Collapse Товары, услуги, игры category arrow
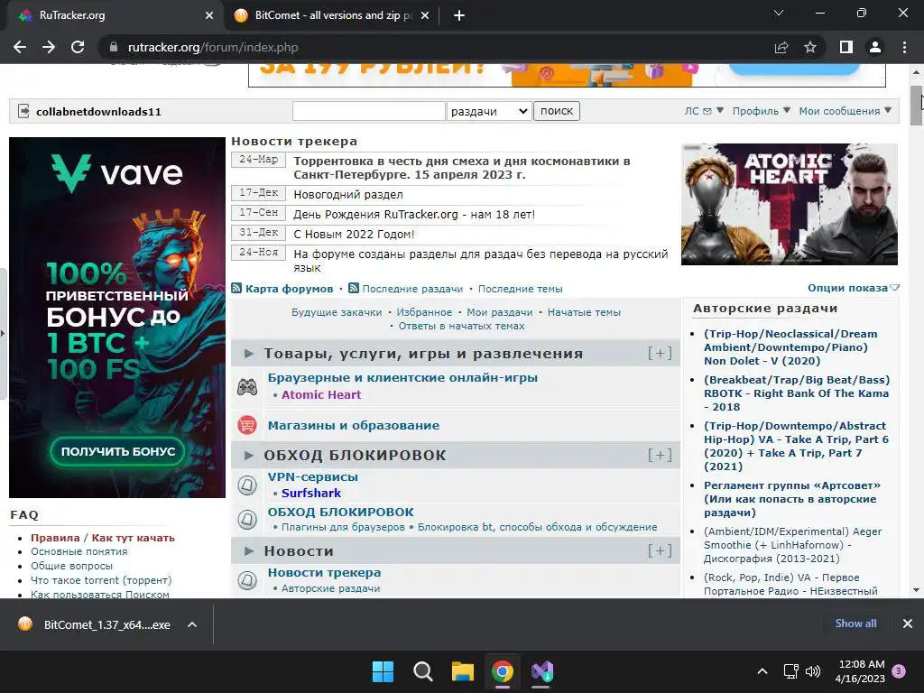924x693 pixels. coord(249,353)
